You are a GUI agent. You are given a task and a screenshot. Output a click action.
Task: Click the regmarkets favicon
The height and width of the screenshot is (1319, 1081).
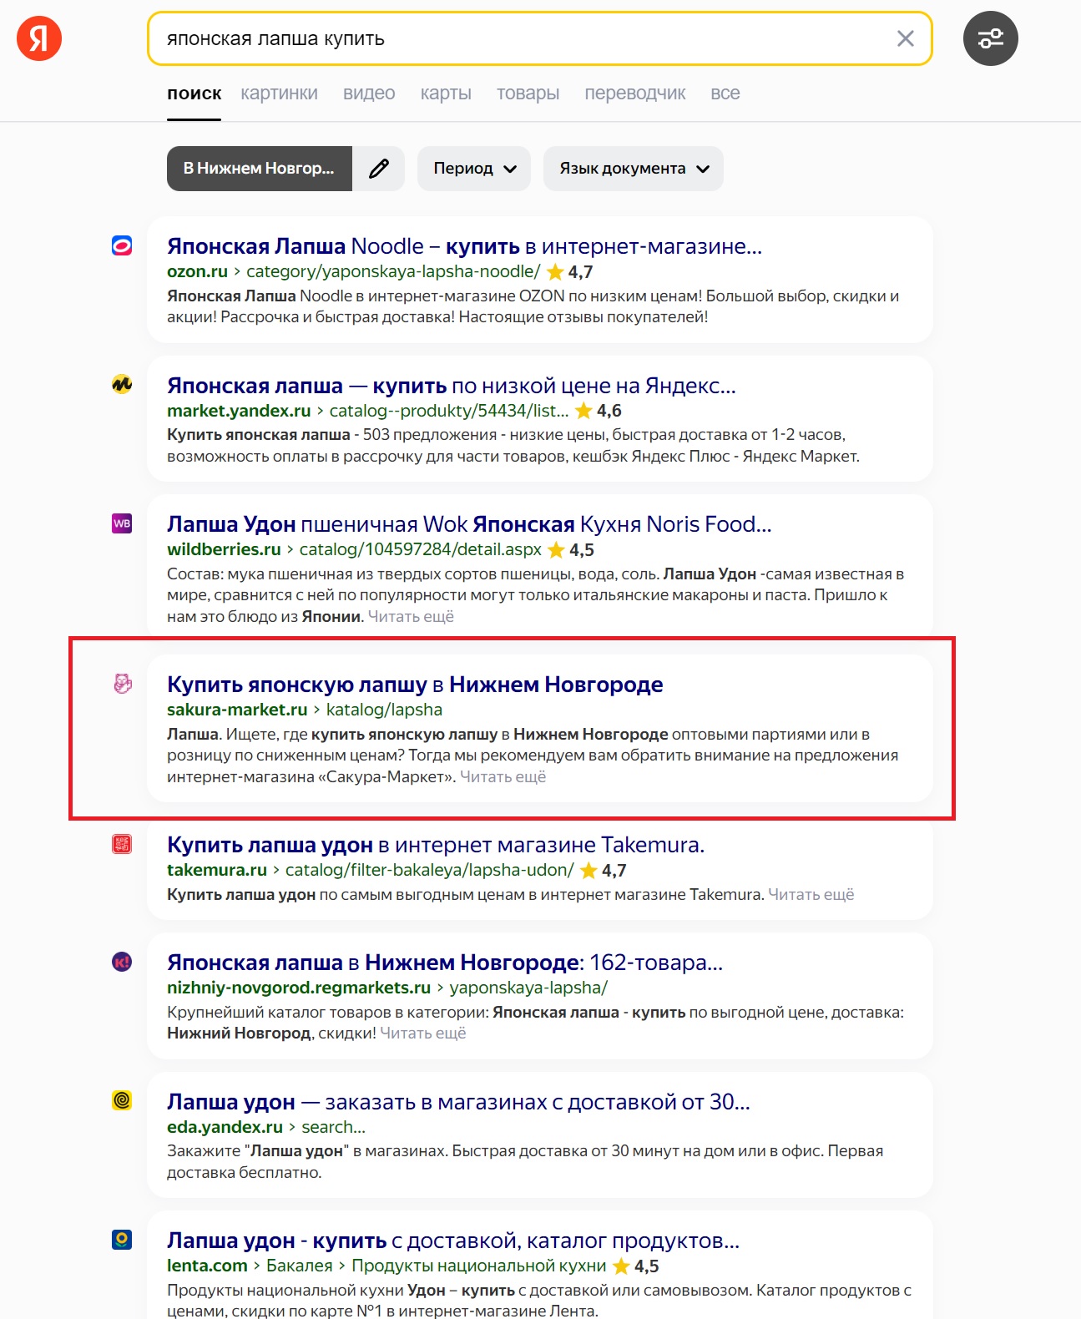click(122, 962)
